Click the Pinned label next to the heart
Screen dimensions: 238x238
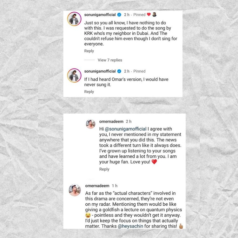(139, 15)
